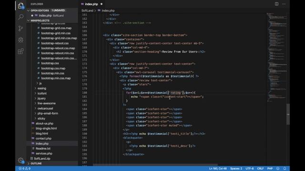305x171 pixels.
Task: Open the Source Control view
Action: coord(20,28)
